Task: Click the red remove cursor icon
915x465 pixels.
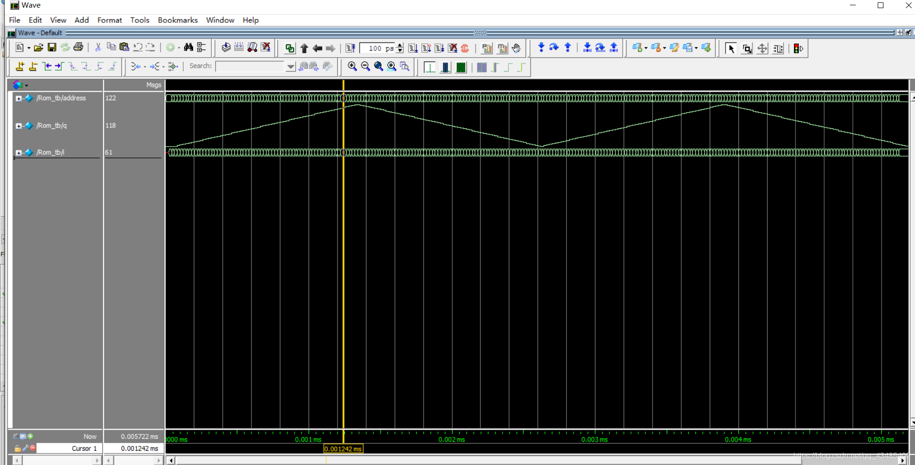Action: tap(33, 448)
